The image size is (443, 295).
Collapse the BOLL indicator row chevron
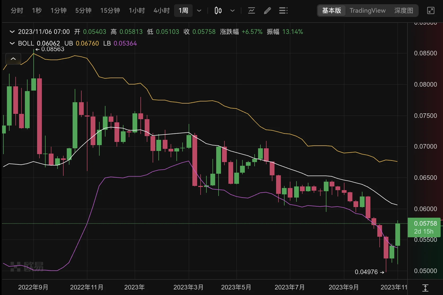point(12,43)
